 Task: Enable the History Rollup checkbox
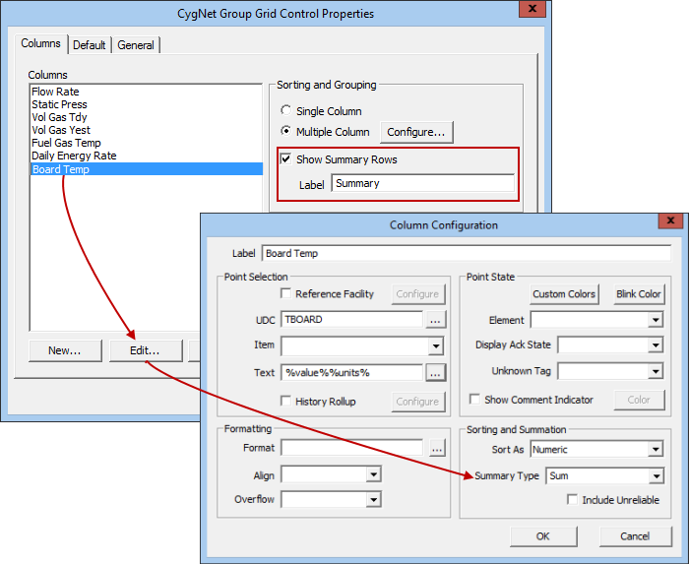click(286, 401)
